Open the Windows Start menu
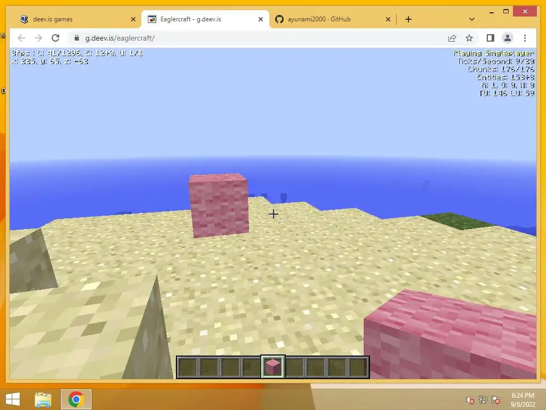The image size is (546, 410). [x=13, y=399]
